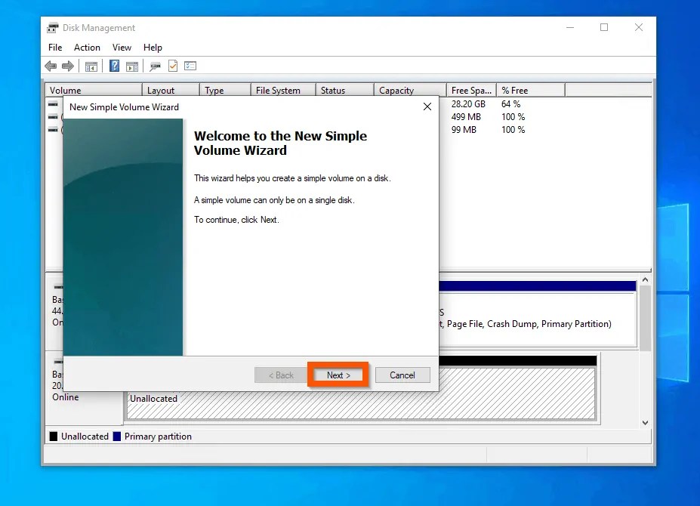The image size is (700, 506).
Task: Click the Properties icon on the toolbar
Action: coord(155,66)
